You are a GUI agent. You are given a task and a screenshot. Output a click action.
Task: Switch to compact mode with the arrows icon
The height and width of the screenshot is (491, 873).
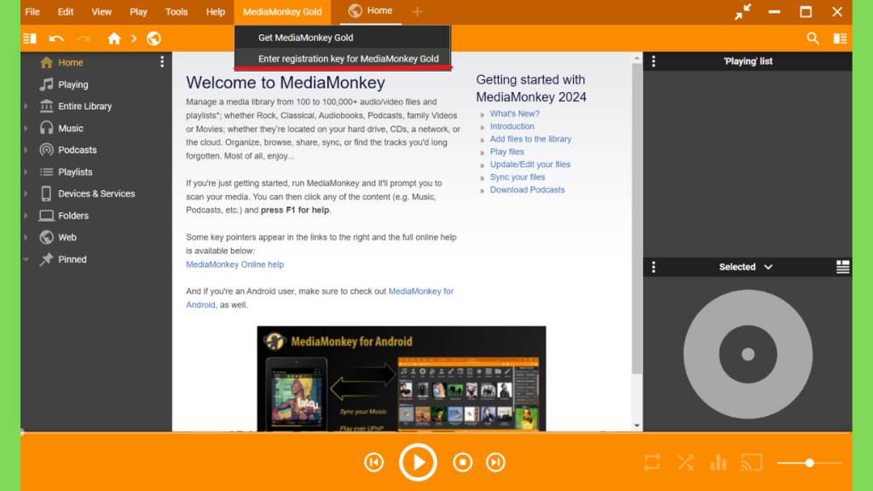point(743,12)
